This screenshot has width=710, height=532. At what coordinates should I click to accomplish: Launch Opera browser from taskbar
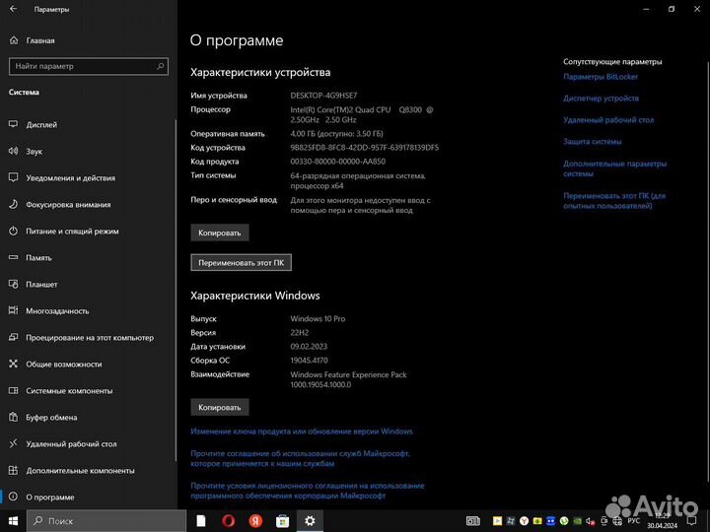pyautogui.click(x=228, y=521)
